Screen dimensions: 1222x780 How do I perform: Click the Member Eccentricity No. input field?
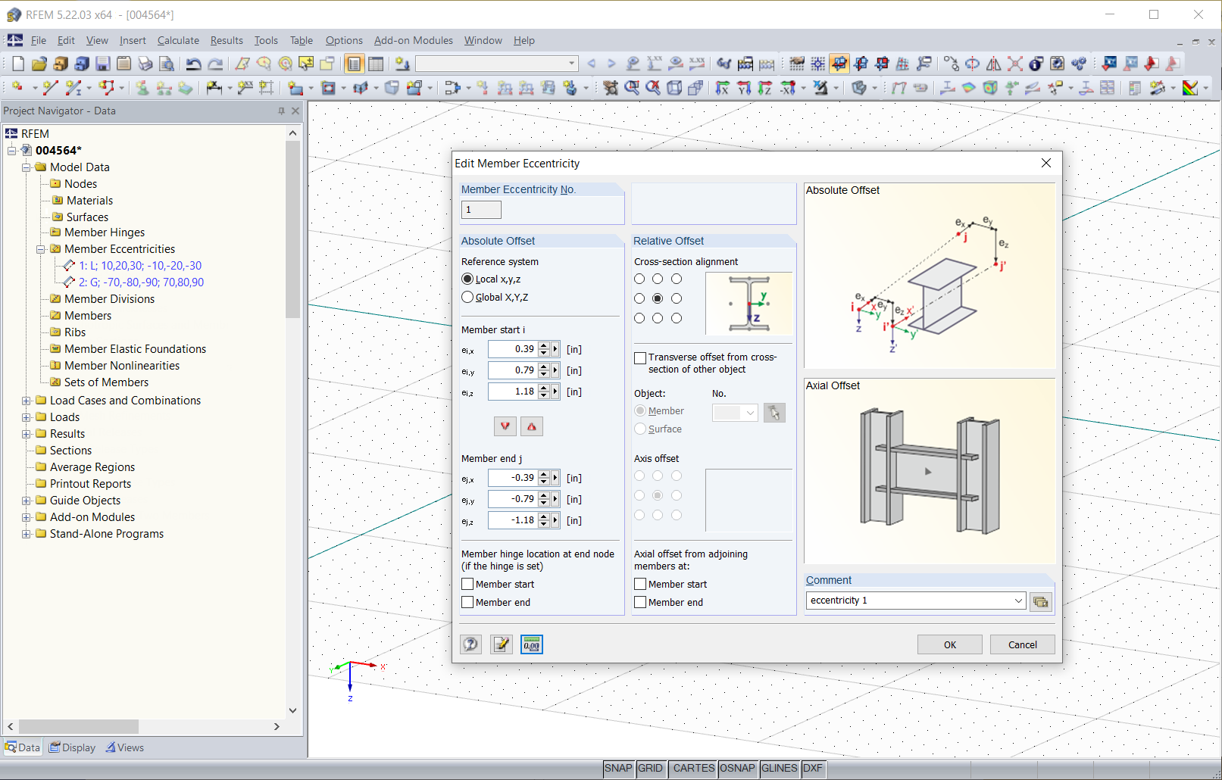click(x=481, y=210)
